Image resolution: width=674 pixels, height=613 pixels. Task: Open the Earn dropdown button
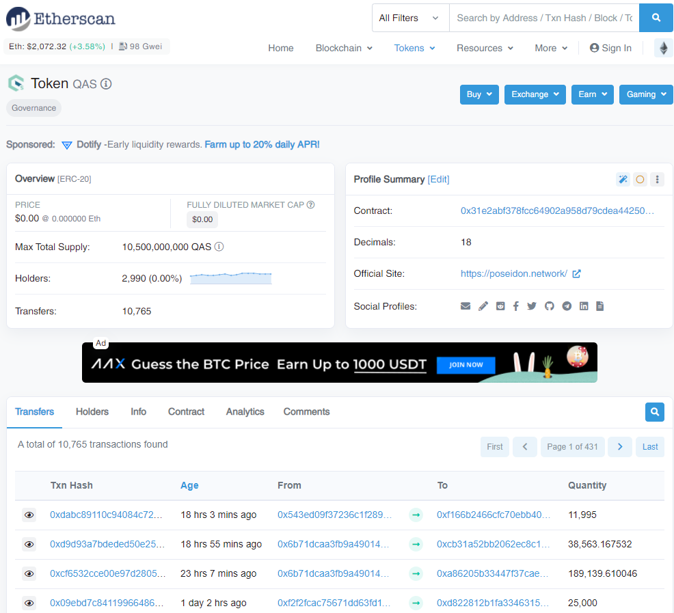click(593, 94)
